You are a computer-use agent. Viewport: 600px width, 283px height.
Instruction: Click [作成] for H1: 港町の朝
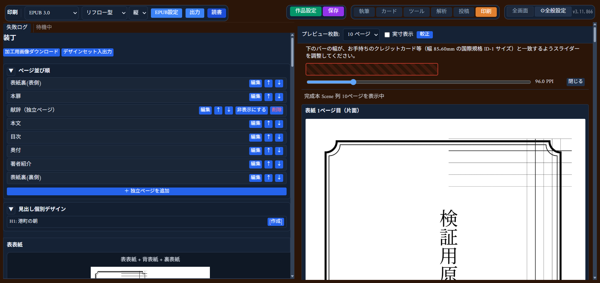coord(276,222)
